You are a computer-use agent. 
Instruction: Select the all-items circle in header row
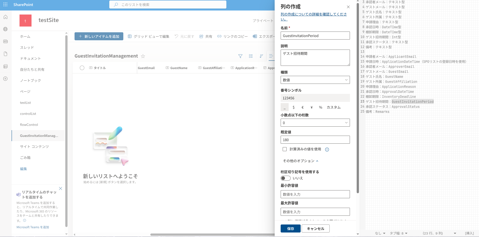82,68
